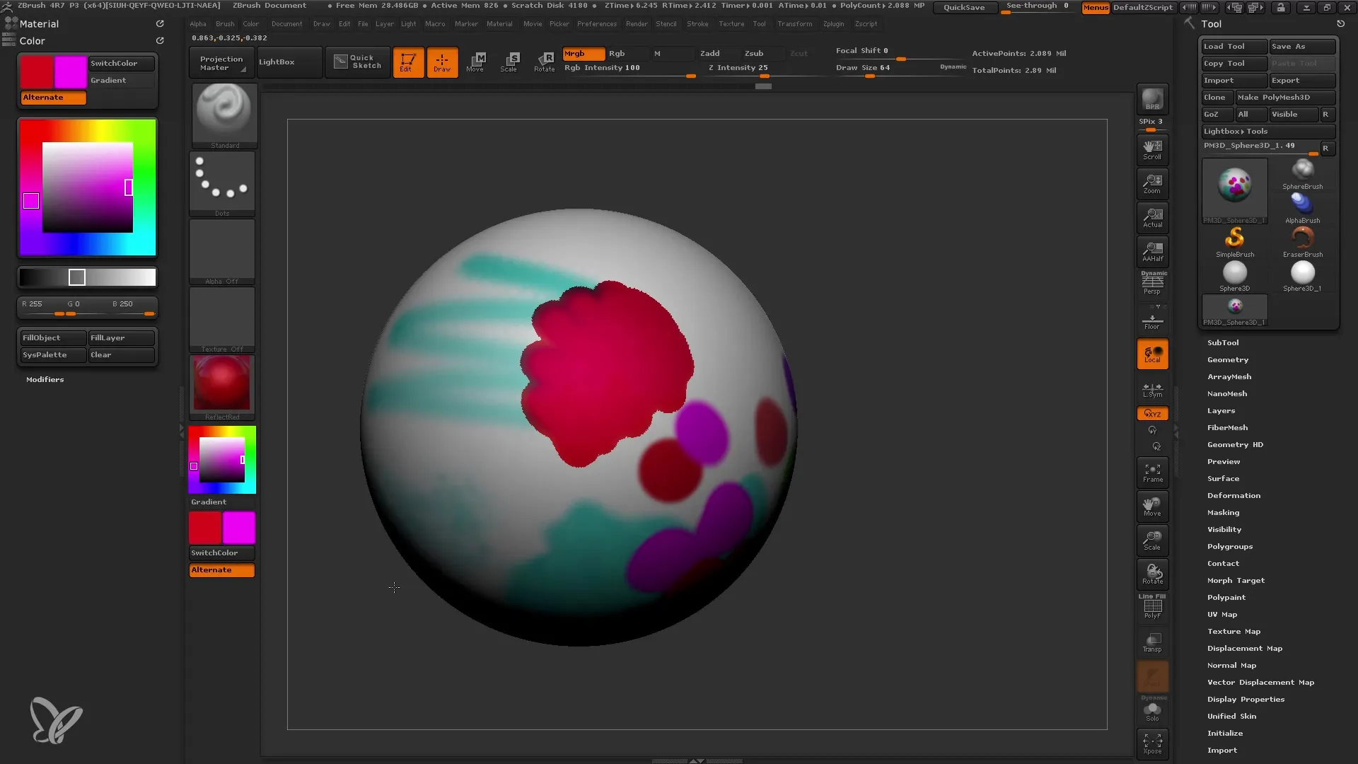Select the Scale tool in toolbar
This screenshot has width=1358, height=764.
point(509,61)
